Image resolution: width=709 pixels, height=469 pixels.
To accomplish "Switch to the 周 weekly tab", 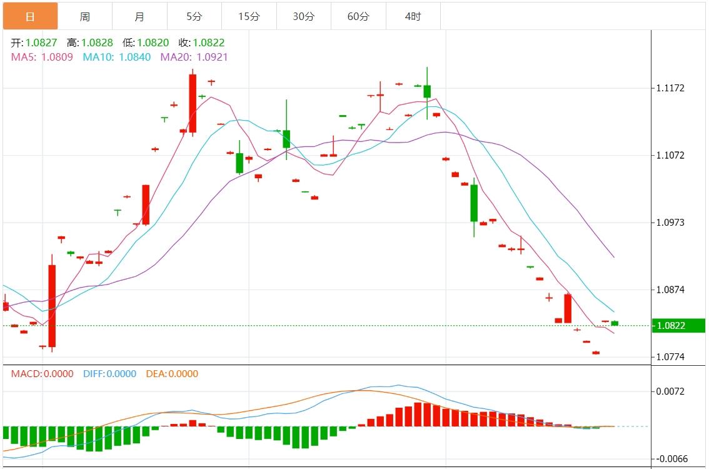I will click(x=85, y=16).
